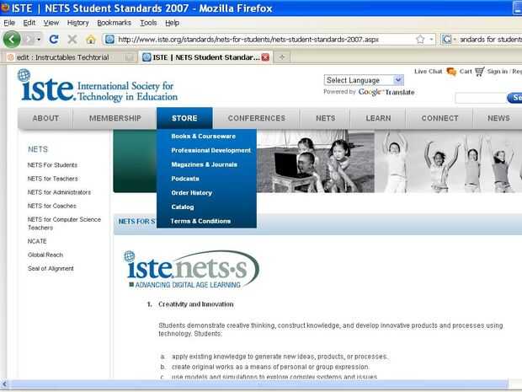
Task: Open a new tab with plus button
Action: 282,57
